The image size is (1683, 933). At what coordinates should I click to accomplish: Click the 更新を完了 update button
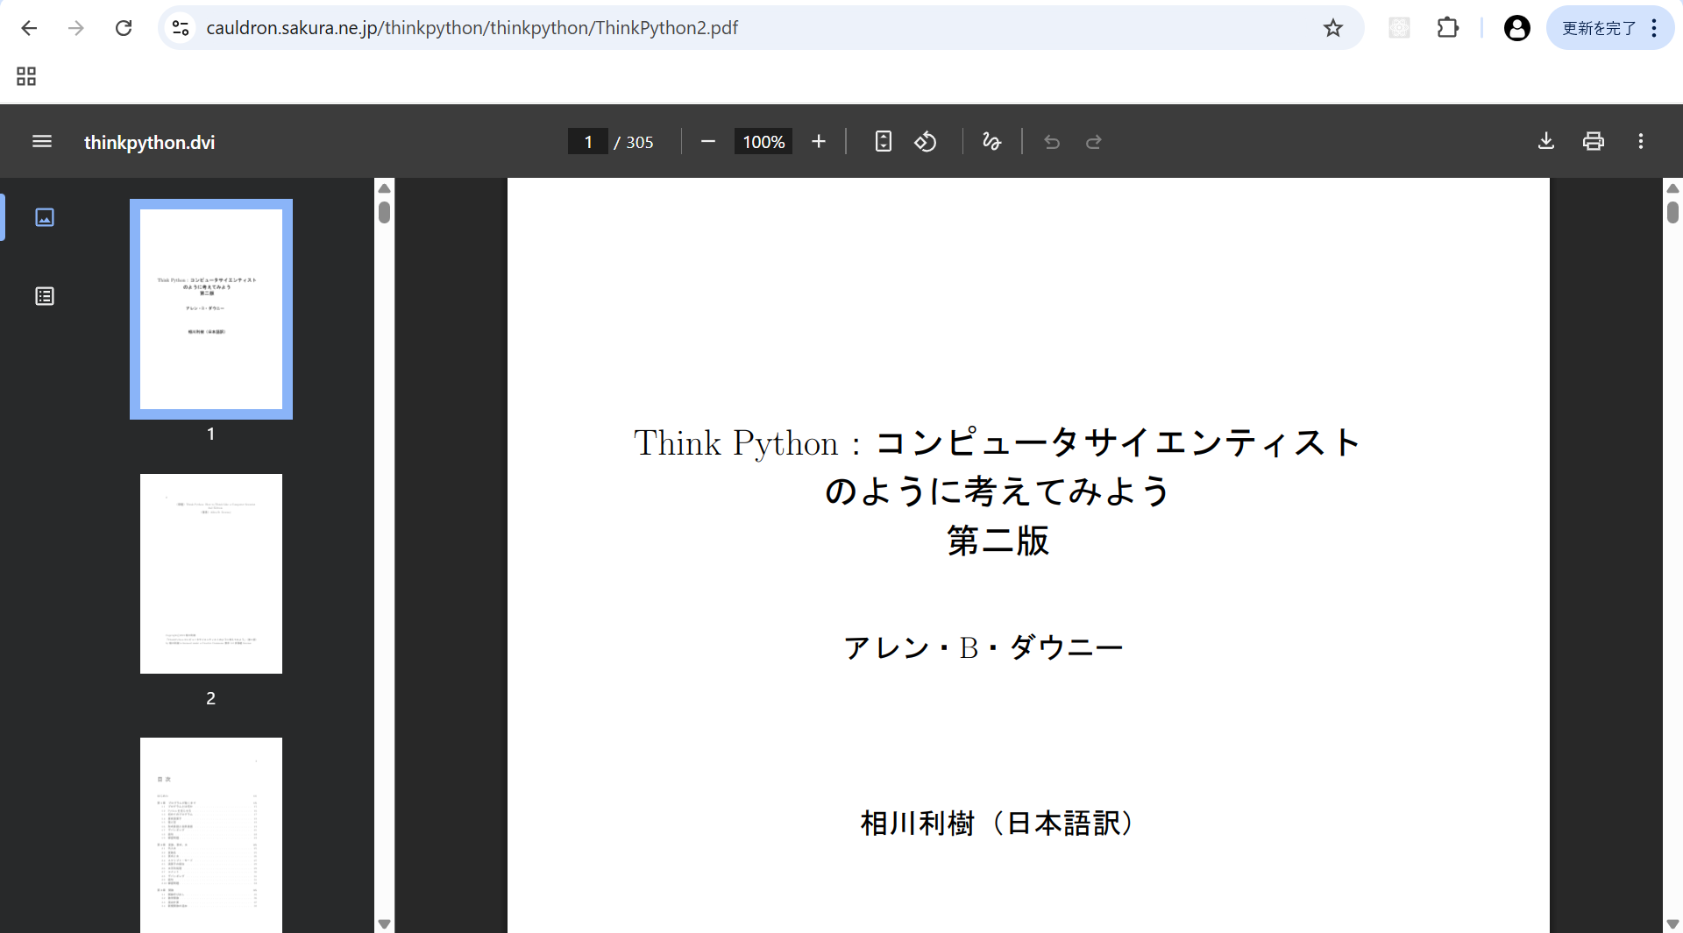click(1599, 28)
